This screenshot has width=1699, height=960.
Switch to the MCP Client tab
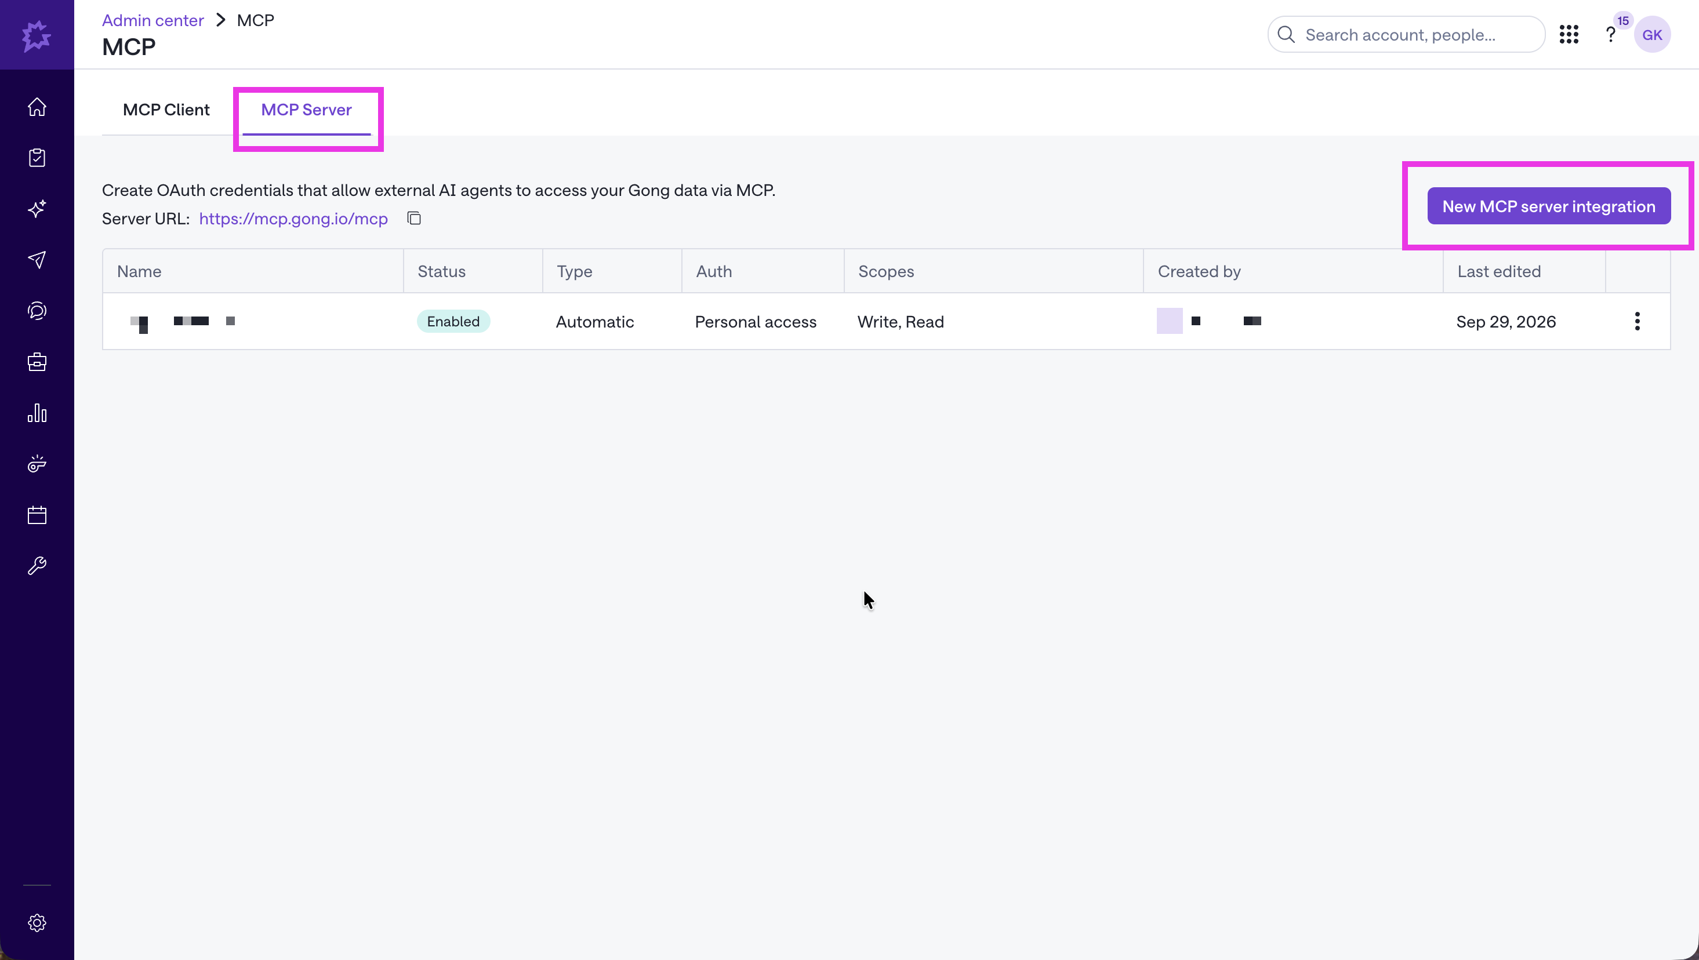coord(166,110)
